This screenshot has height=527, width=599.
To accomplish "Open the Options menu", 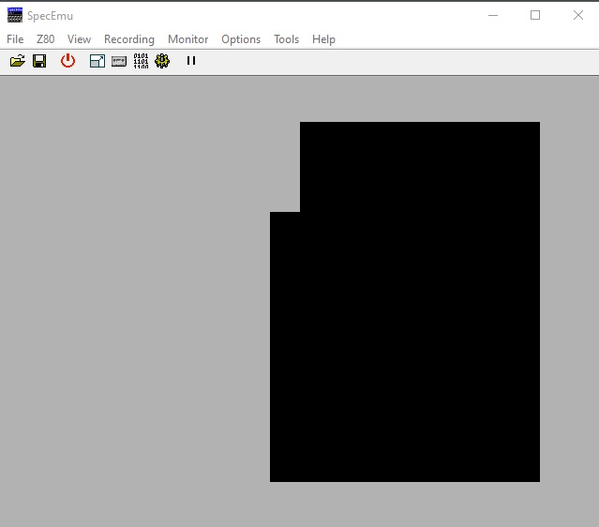I will tap(241, 39).
